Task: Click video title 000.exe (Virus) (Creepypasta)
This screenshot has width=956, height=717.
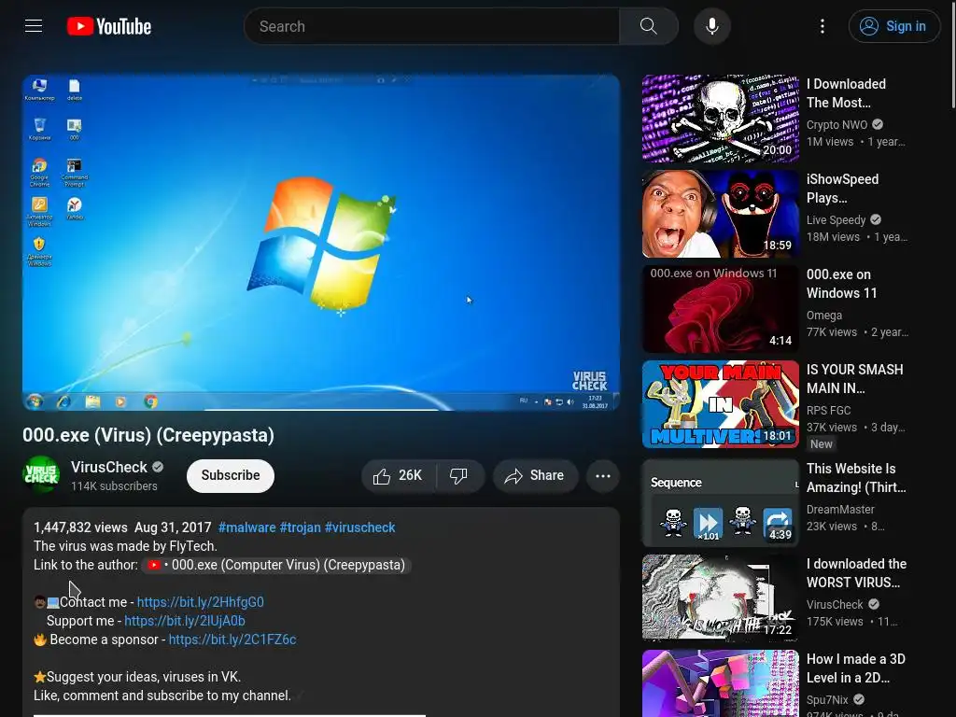Action: coord(148,435)
